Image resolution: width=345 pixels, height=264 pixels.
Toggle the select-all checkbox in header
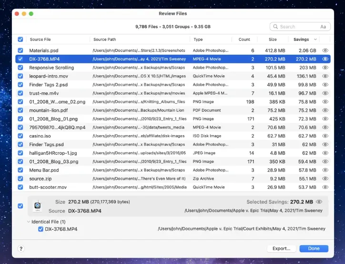[x=20, y=39]
